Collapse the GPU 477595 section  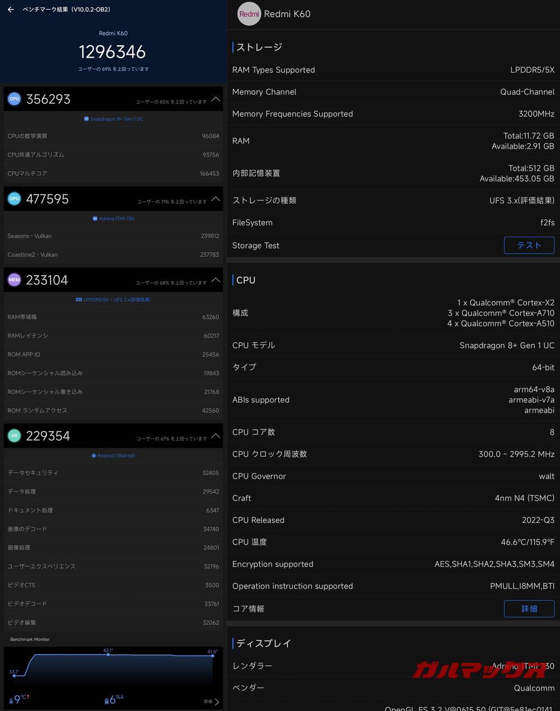pyautogui.click(x=216, y=199)
